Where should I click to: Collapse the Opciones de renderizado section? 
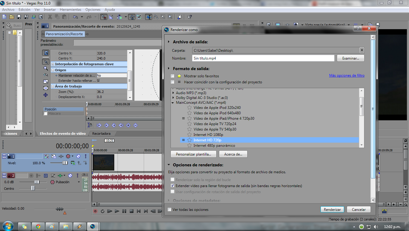[169, 165]
